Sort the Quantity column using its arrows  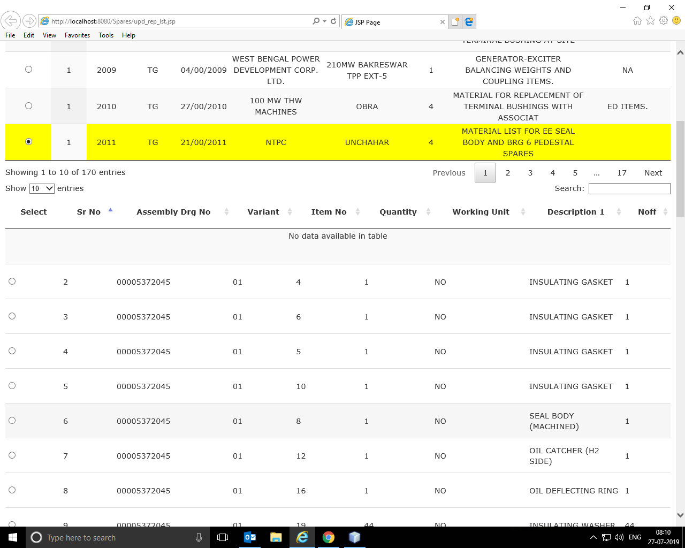tap(428, 211)
